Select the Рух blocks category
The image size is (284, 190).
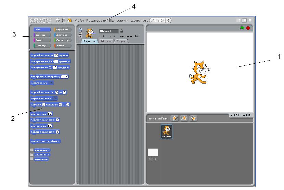(42, 29)
